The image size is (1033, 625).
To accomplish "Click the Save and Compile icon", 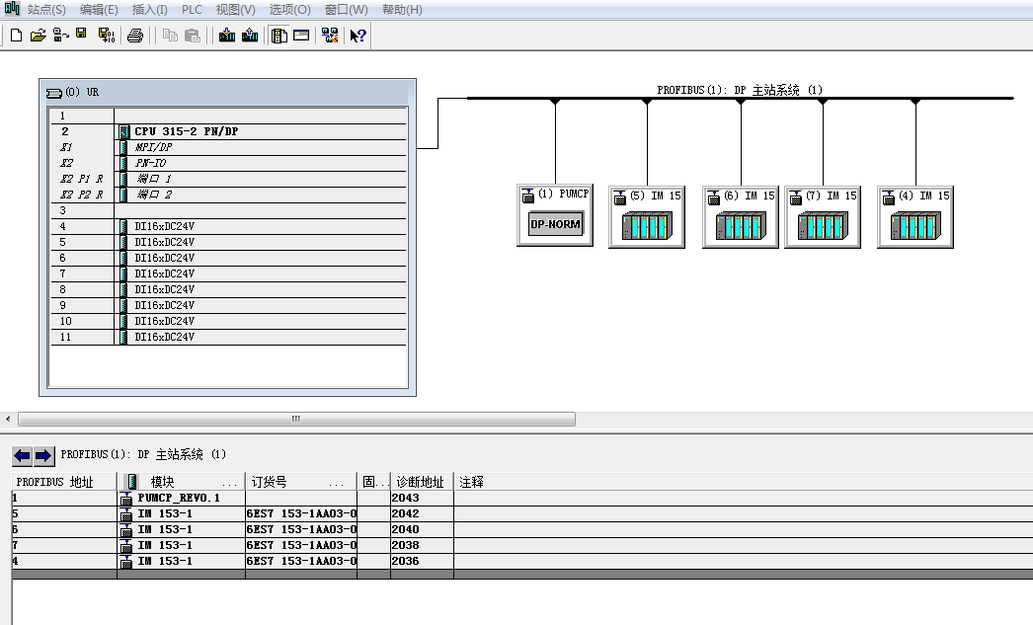I will (106, 35).
